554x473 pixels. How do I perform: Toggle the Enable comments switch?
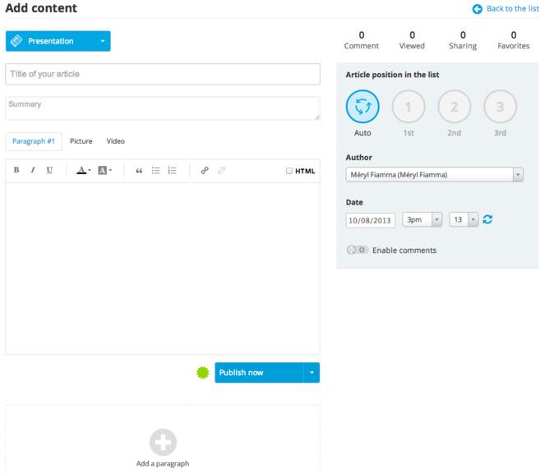click(357, 250)
